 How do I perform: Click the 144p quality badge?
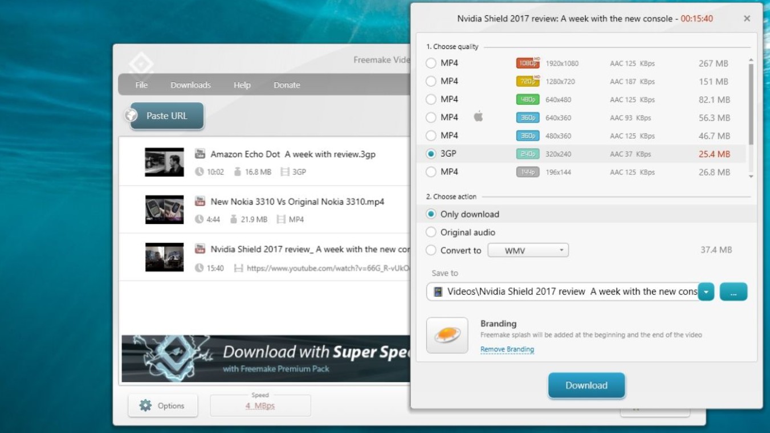click(x=528, y=172)
